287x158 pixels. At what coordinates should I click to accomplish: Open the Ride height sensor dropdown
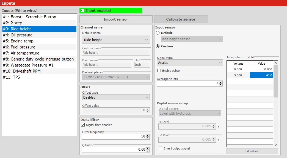(x=192, y=39)
